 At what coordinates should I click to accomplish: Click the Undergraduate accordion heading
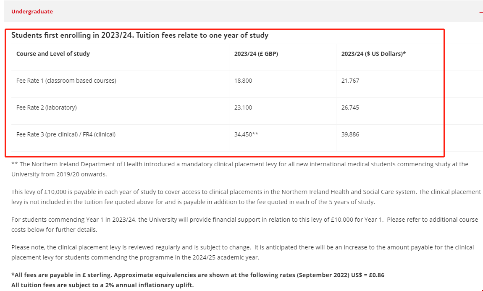[32, 12]
